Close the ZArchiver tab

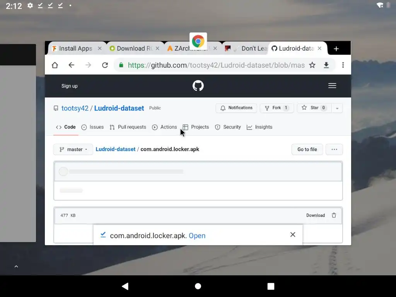[215, 48]
